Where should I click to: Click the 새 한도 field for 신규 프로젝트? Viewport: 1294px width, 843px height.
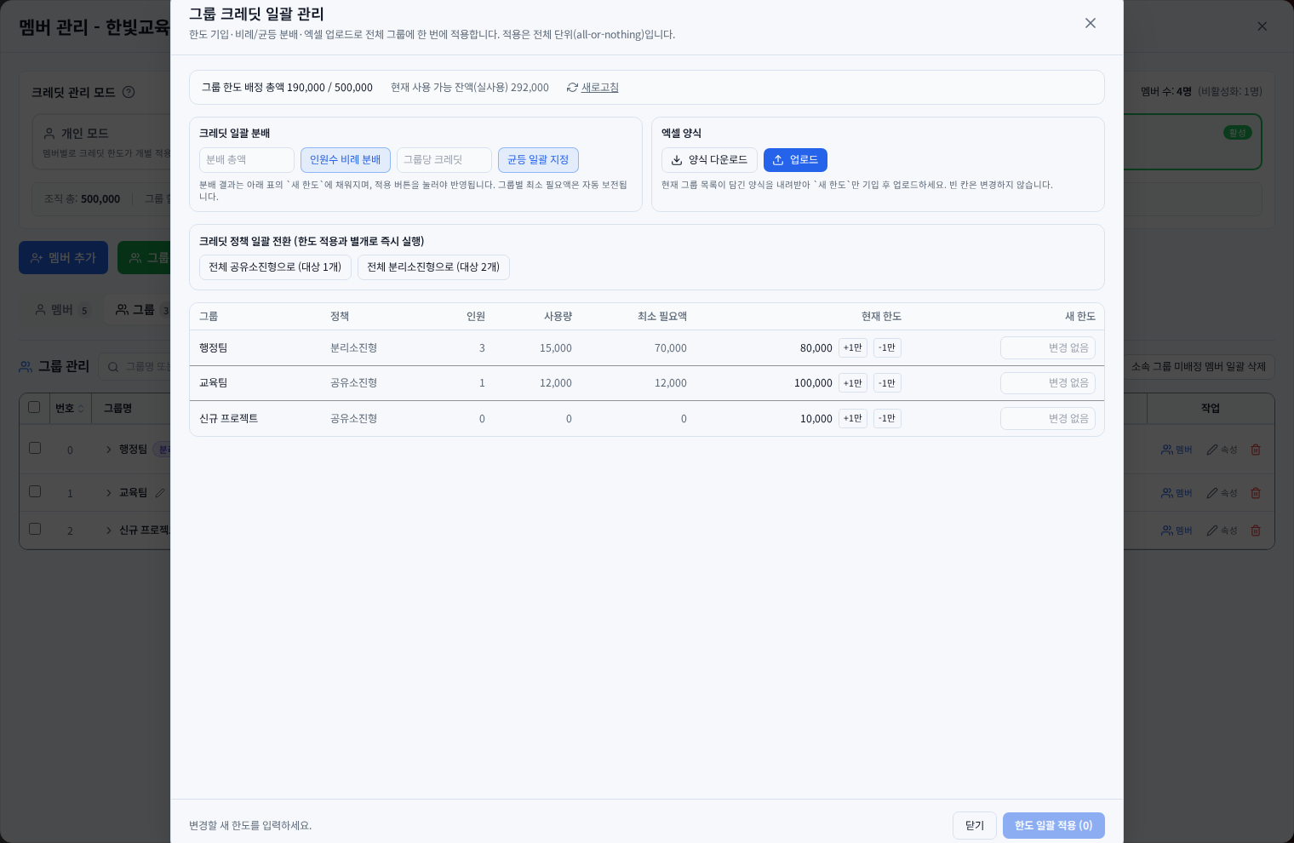click(1048, 419)
